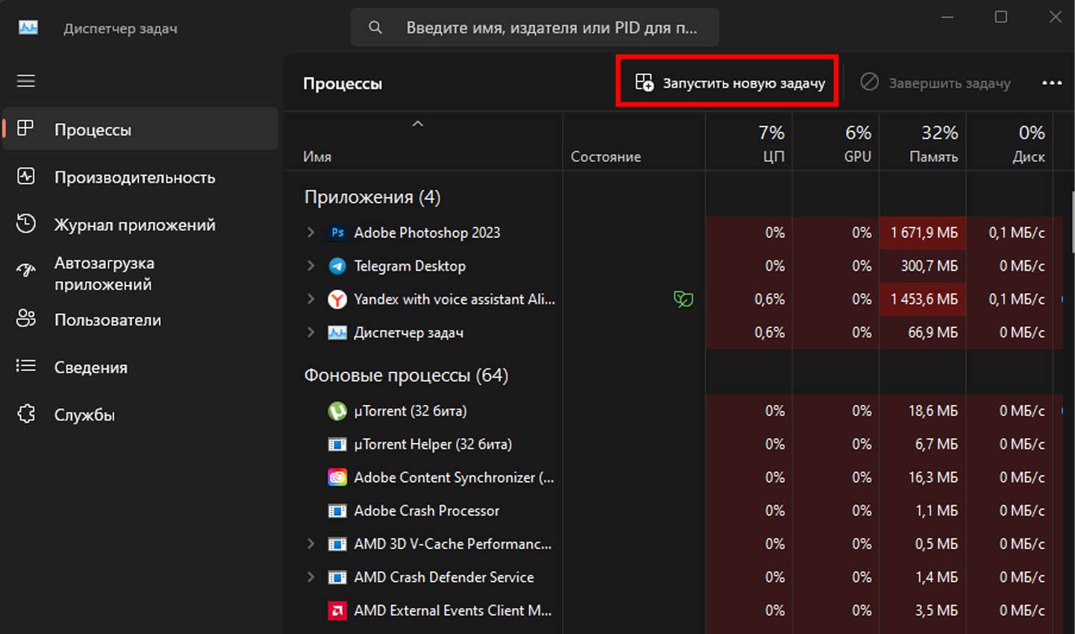Viewport: 1075px width, 634px height.
Task: Sort by the ЦП column header
Action: click(749, 142)
